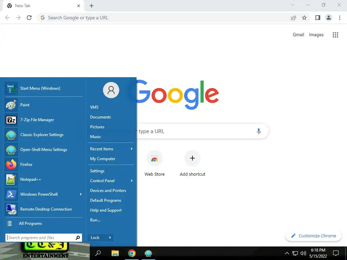The image size is (347, 260).
Task: Open the network tray icon
Action: tap(295, 253)
